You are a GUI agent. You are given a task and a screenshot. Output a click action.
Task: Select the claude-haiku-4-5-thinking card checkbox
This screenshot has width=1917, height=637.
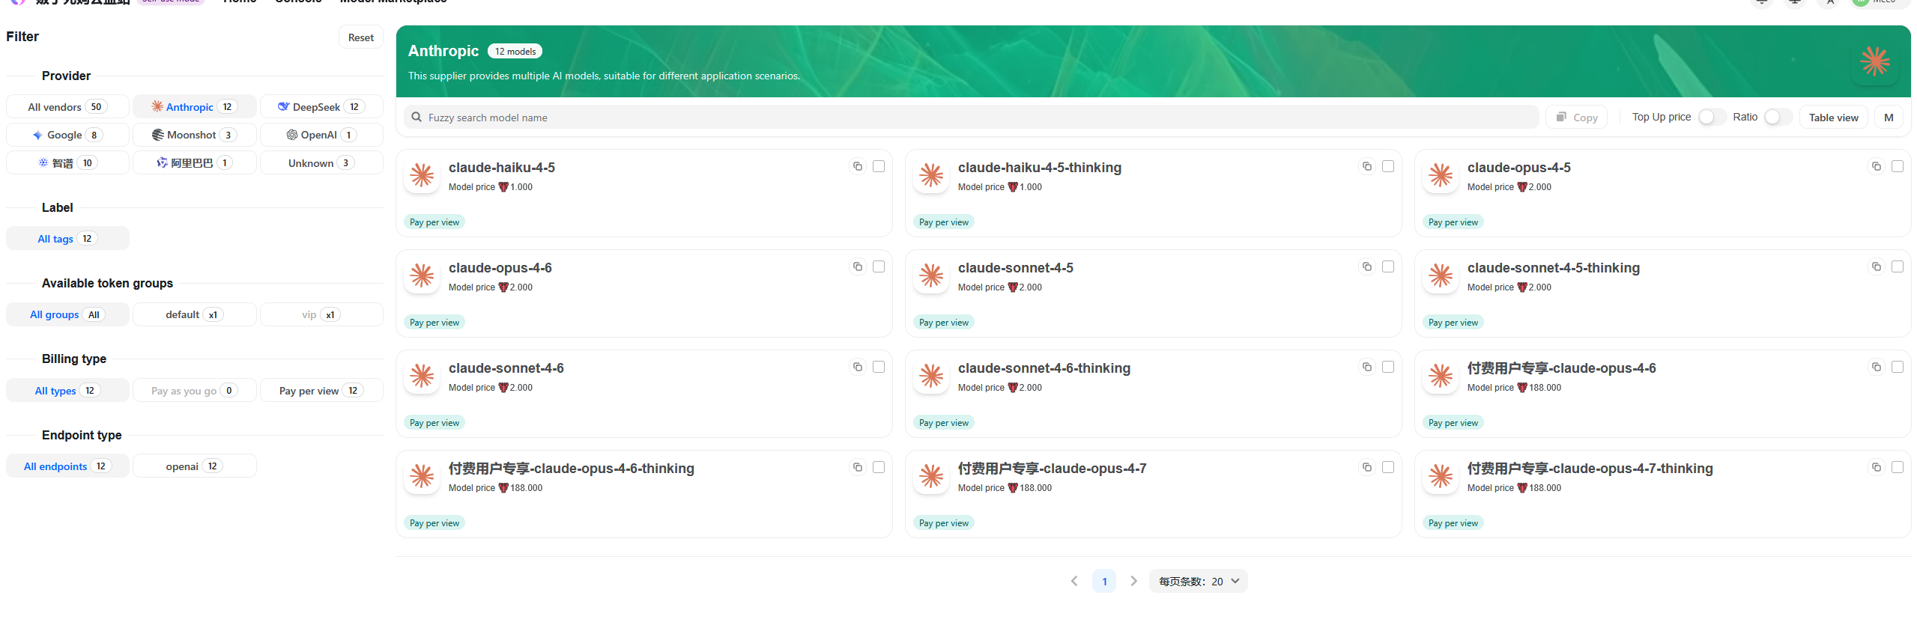(x=1388, y=166)
